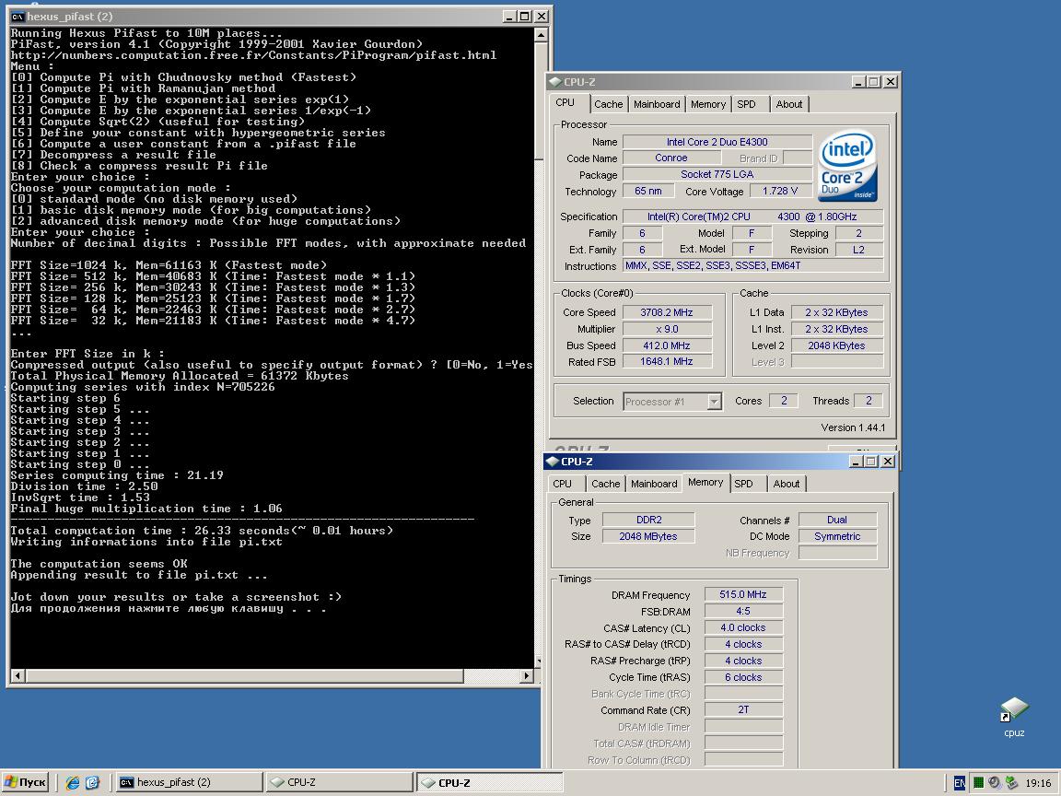
Task: Click the Rated FSB 1648.1 MHz value
Action: [x=667, y=362]
